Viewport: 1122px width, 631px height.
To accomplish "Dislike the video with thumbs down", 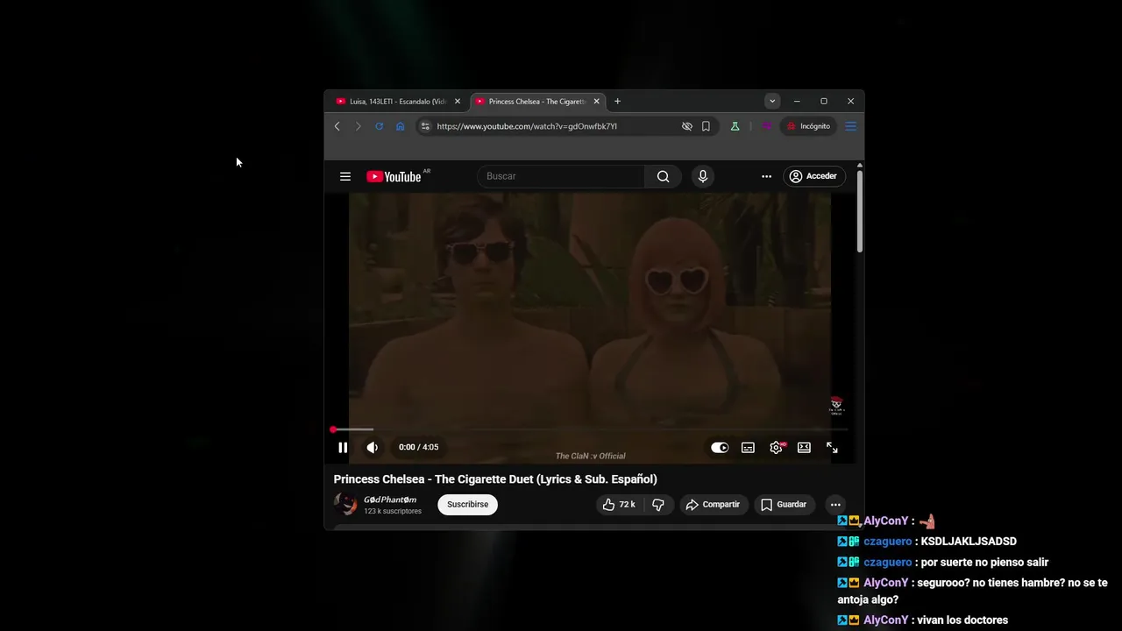I will click(x=658, y=504).
